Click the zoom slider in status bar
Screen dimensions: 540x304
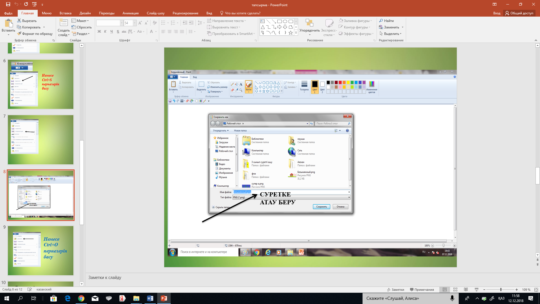coord(501,289)
